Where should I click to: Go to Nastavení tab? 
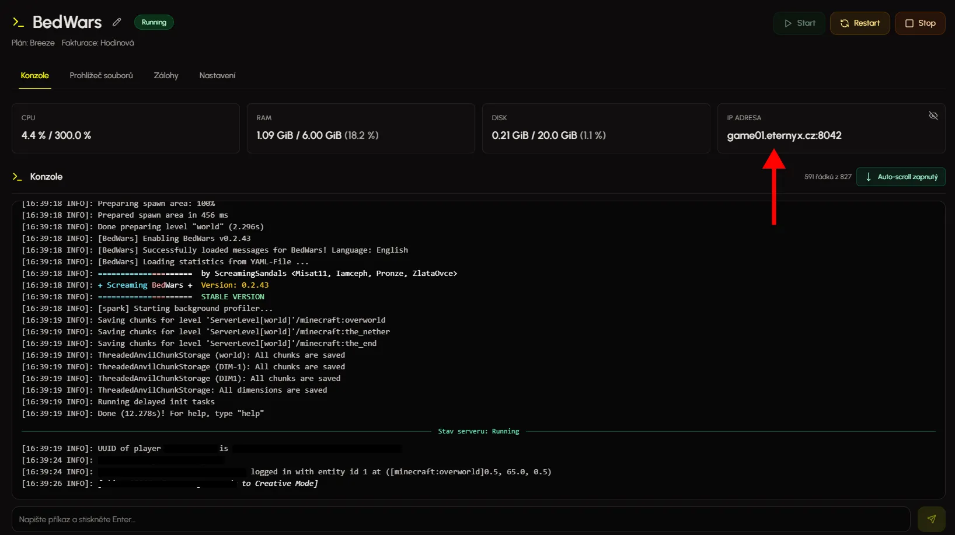(217, 76)
